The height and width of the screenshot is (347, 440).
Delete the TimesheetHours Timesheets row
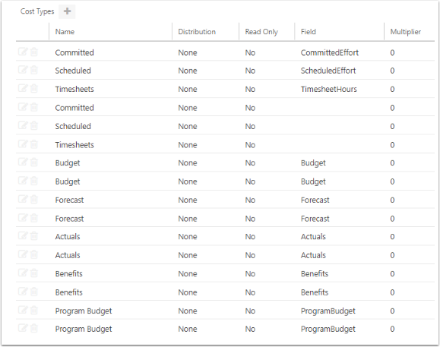click(34, 89)
